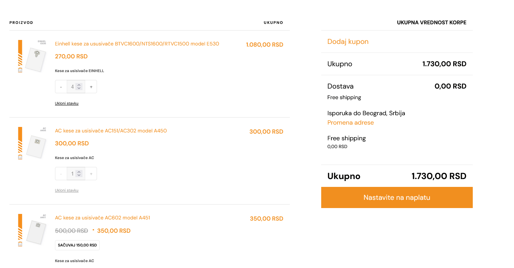Click plus button for AC A450 bags

pos(91,174)
